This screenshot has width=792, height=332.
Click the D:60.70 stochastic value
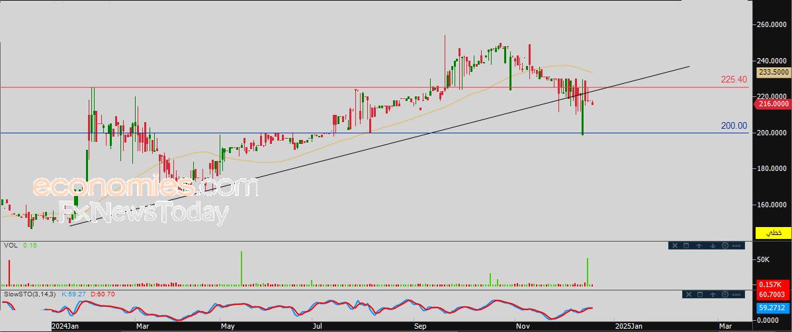(103, 294)
